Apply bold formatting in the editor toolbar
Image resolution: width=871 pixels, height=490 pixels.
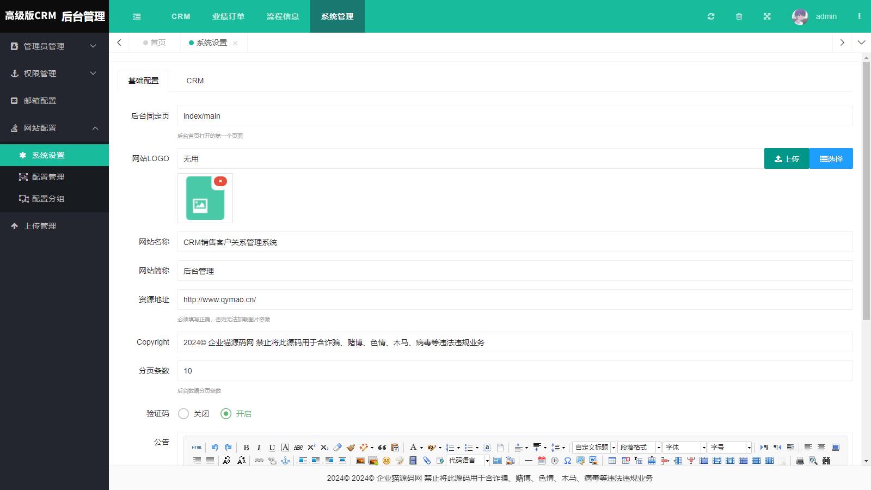pyautogui.click(x=246, y=448)
